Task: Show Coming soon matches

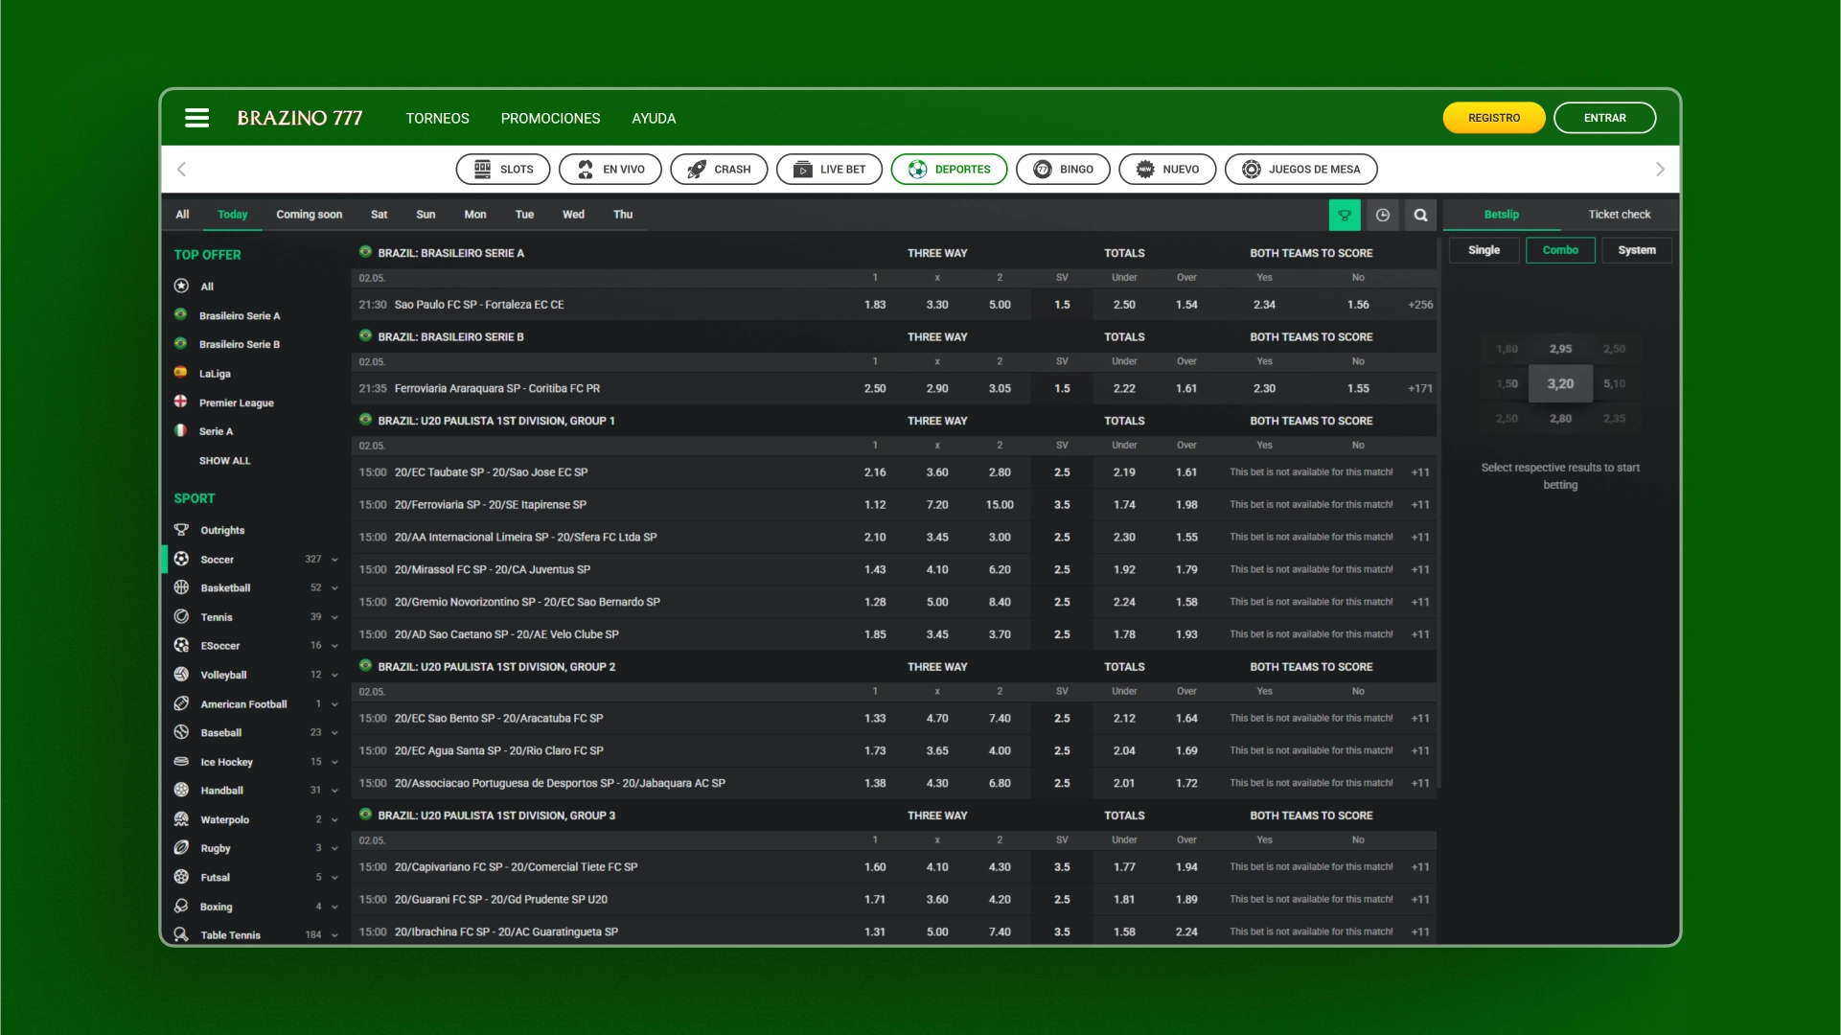Action: coord(309,215)
